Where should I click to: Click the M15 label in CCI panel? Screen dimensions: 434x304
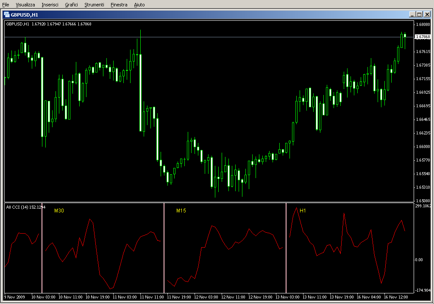click(181, 211)
